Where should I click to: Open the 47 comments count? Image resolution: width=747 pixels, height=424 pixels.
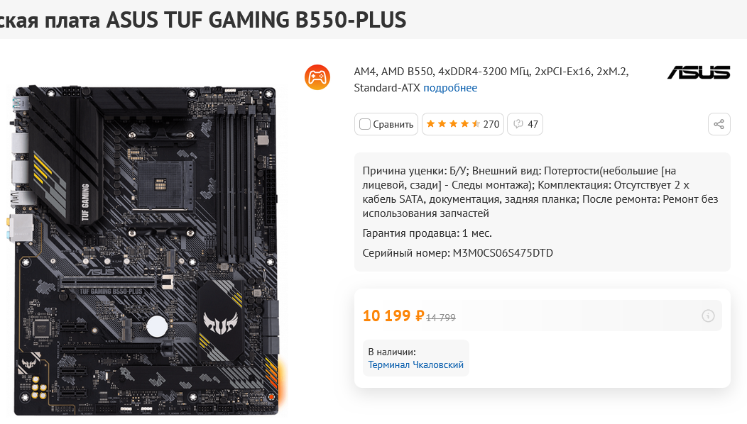point(533,124)
